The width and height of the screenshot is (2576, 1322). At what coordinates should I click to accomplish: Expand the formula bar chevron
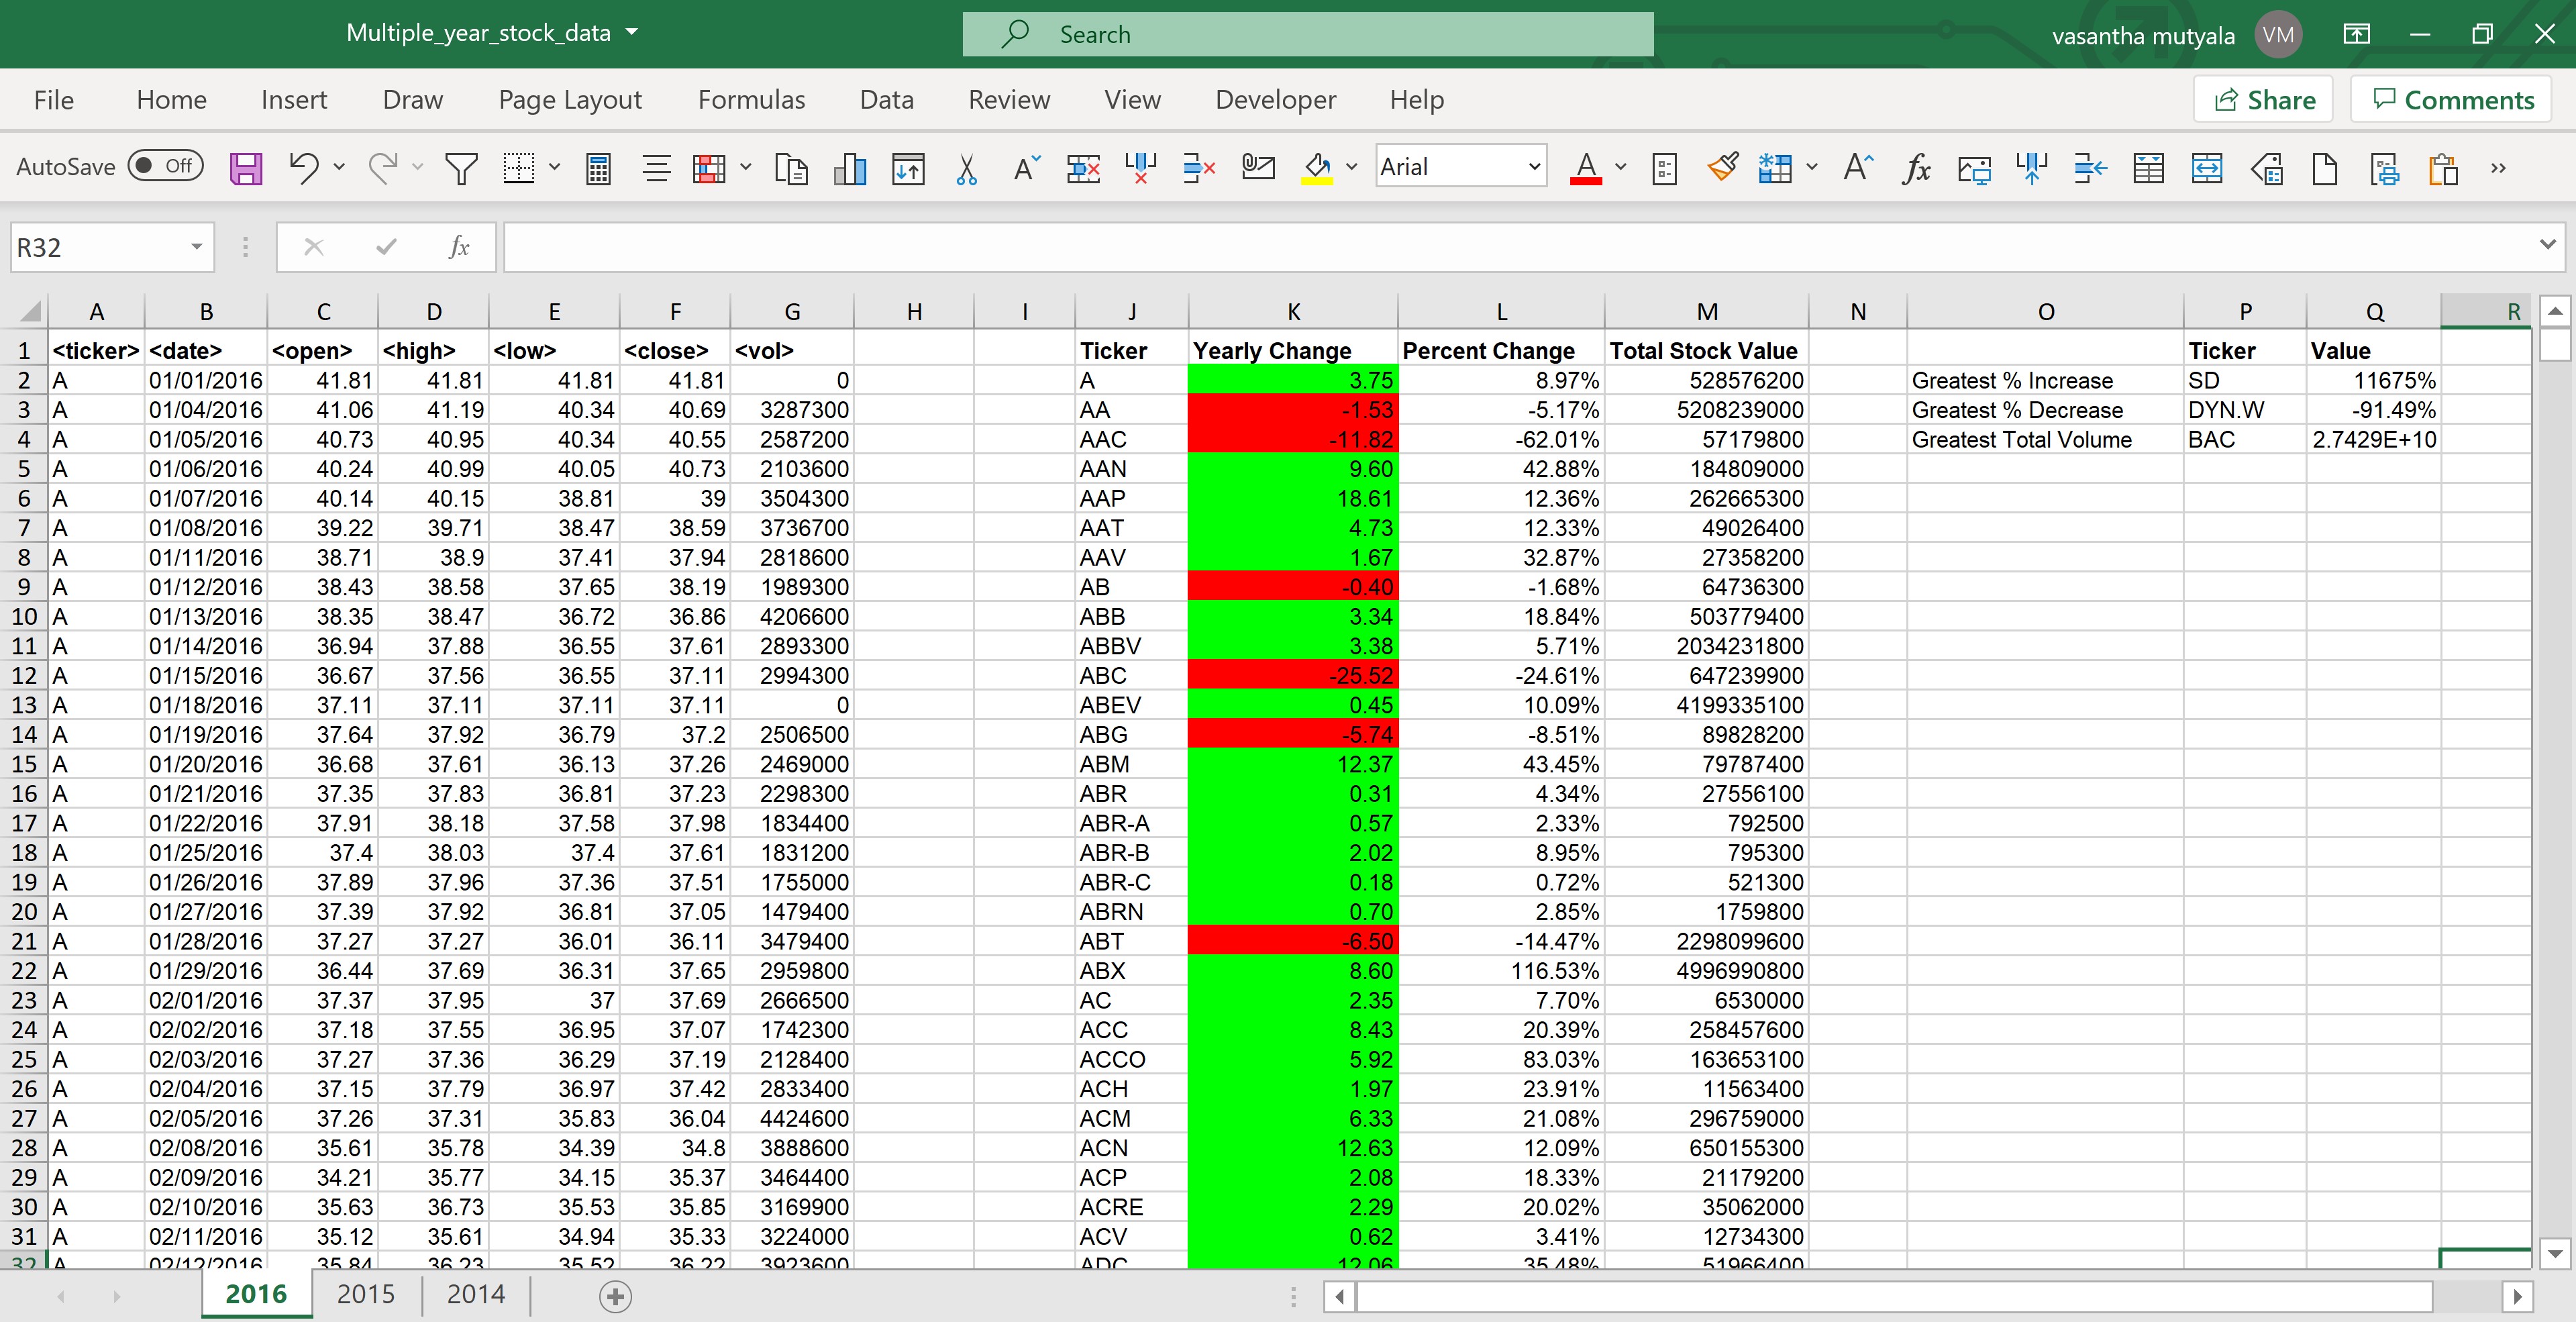tap(2547, 244)
